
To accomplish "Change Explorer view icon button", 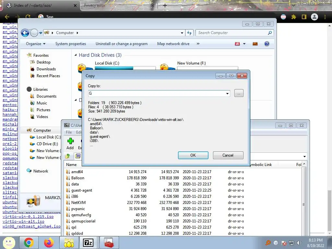I will [237, 44].
